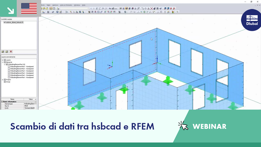Open the Table menu
Viewport: 261px width, 147px height.
click(48, 5)
